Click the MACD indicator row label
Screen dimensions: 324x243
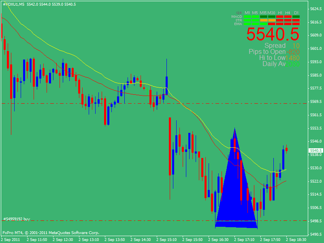click(x=237, y=17)
